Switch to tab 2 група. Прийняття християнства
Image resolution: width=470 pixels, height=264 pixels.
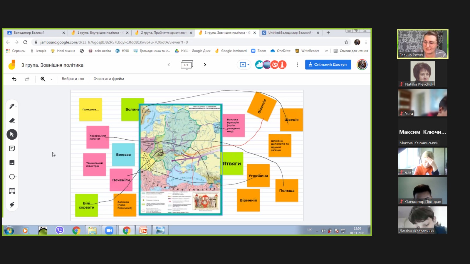pyautogui.click(x=164, y=33)
